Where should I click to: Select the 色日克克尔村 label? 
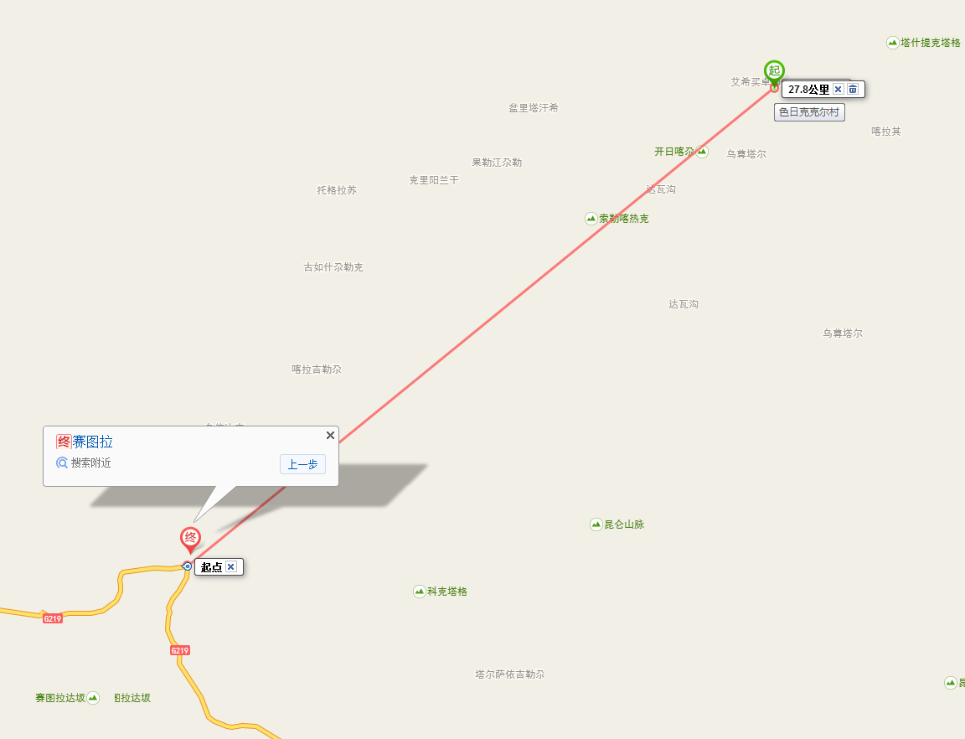click(809, 112)
